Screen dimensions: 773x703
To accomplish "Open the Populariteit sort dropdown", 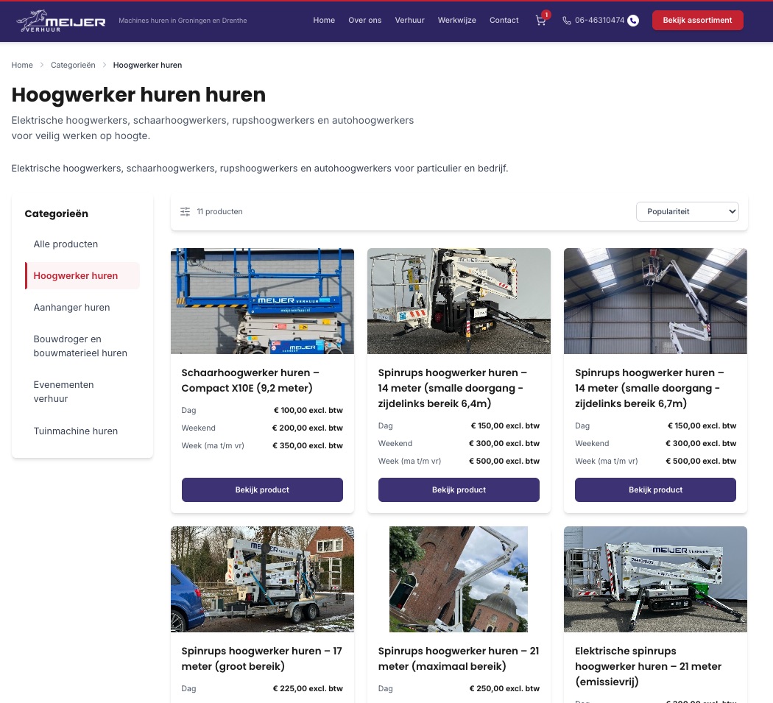I will pyautogui.click(x=687, y=211).
